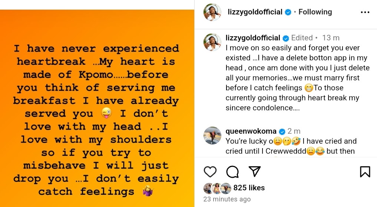Save the post with the bookmark icon
The height and width of the screenshot is (207, 377).
365,171
